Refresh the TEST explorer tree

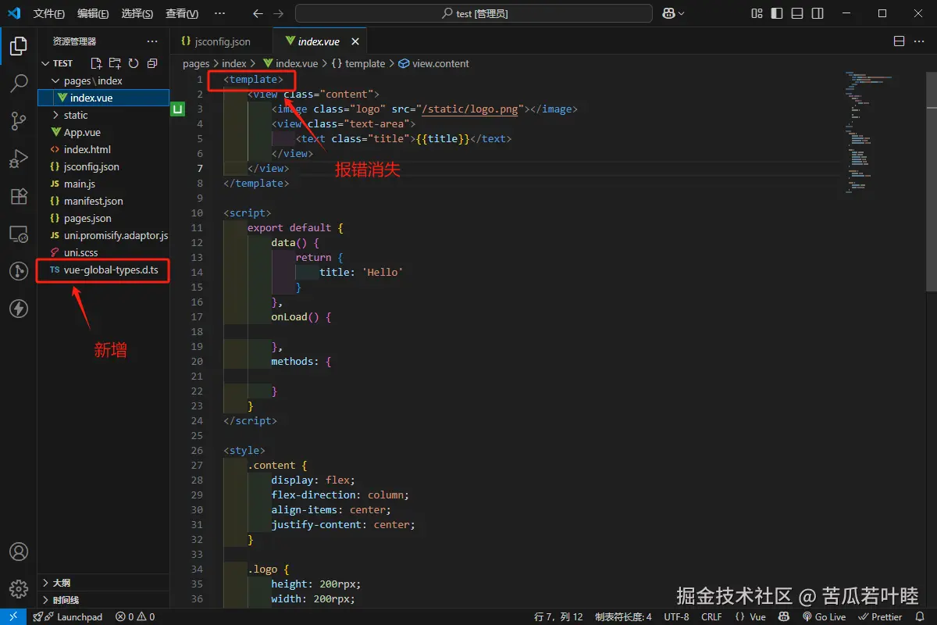(134, 63)
